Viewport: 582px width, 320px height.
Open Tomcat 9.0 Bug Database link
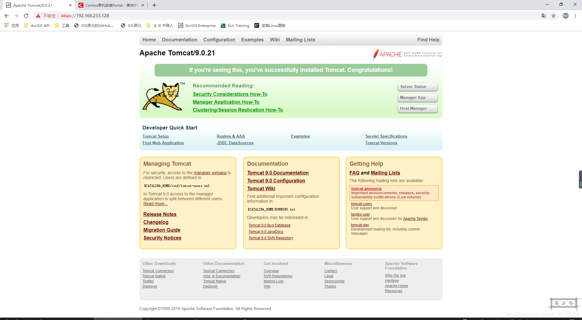pyautogui.click(x=269, y=226)
